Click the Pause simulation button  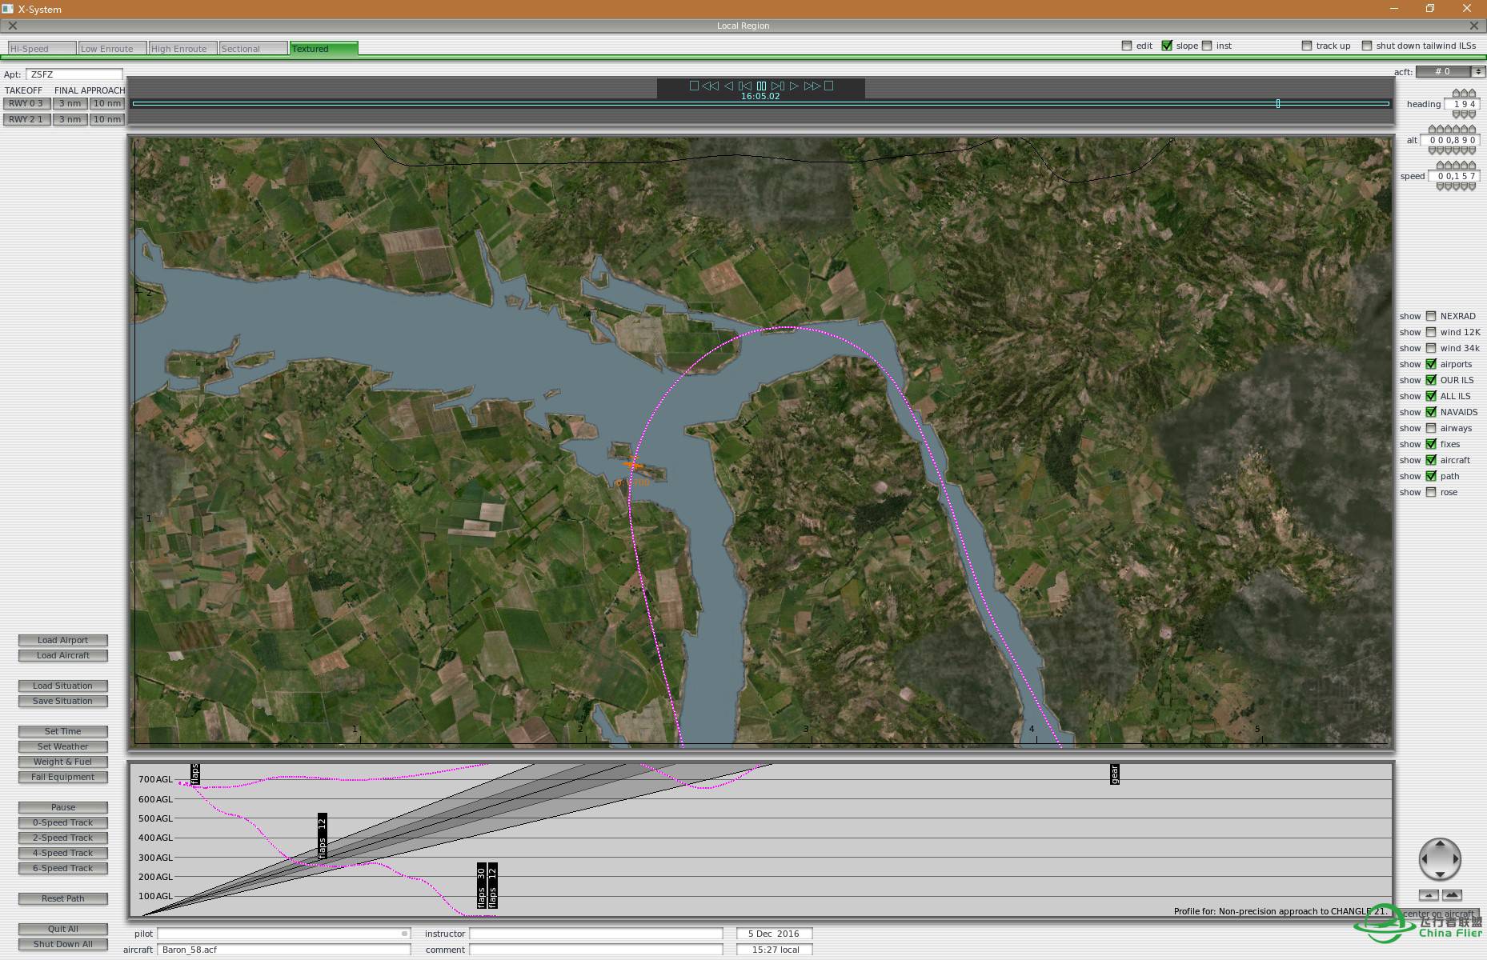(x=63, y=807)
